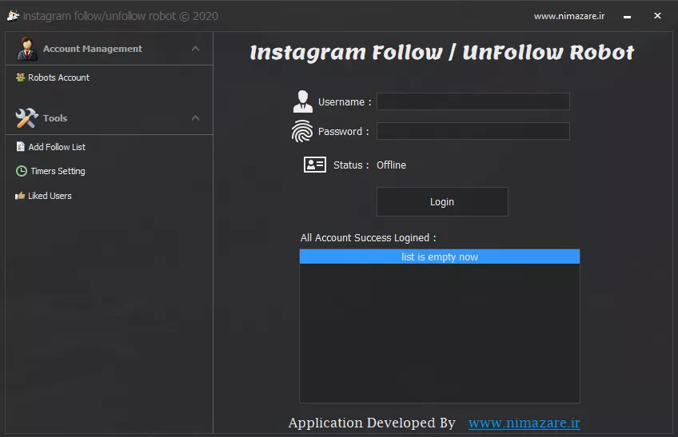The width and height of the screenshot is (678, 437).
Task: Select the 'list is empty now' row
Action: [x=439, y=256]
